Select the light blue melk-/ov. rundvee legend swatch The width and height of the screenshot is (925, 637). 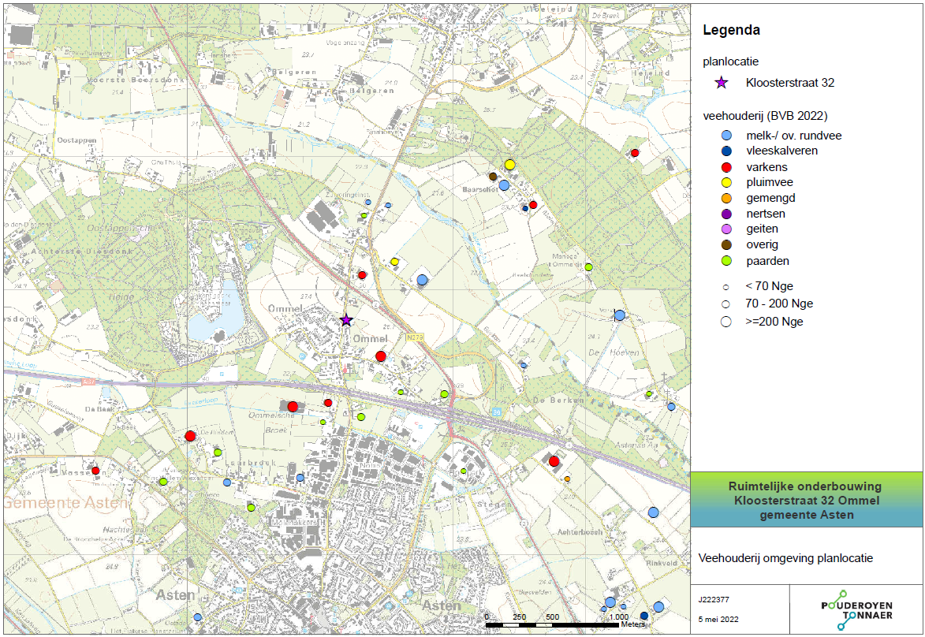[x=726, y=136]
